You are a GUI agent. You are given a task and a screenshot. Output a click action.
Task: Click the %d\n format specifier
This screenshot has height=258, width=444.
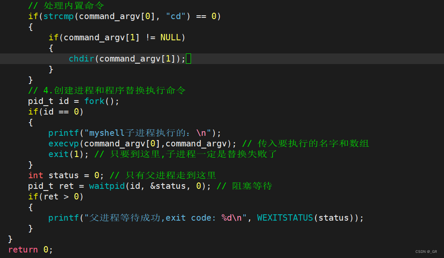pos(231,218)
